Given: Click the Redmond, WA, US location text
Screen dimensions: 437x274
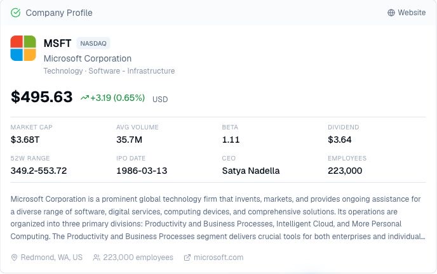Looking at the screenshot, I should 51,258.
